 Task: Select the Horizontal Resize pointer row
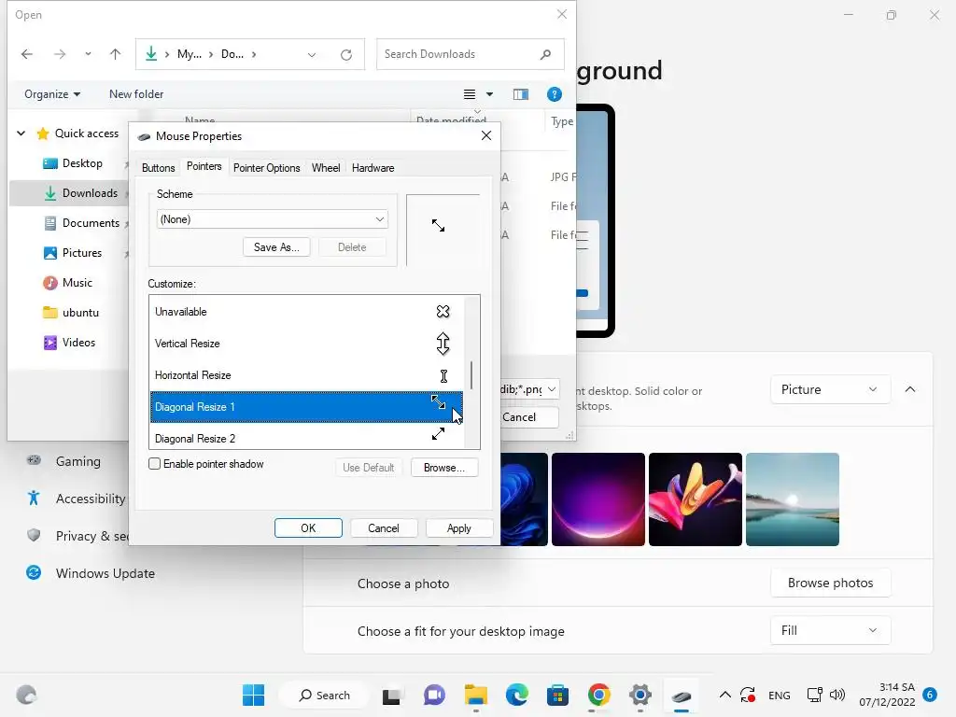click(x=306, y=375)
